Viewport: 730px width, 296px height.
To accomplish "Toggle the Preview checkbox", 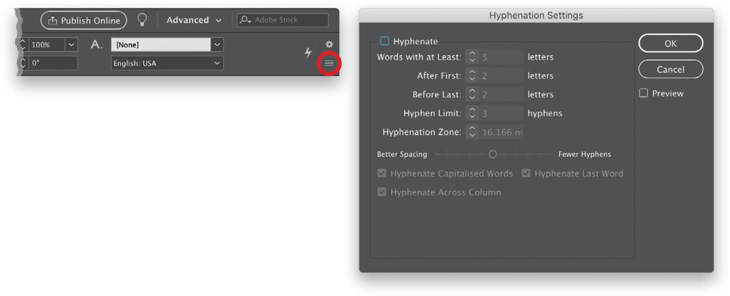I will tap(643, 93).
